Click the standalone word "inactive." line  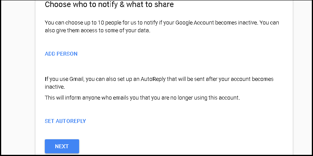coord(55,87)
